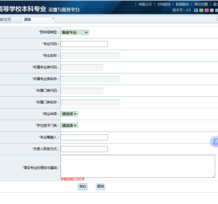This screenshot has height=204, width=218.
Task: Open the 常见问题 link
Action: (201, 4)
